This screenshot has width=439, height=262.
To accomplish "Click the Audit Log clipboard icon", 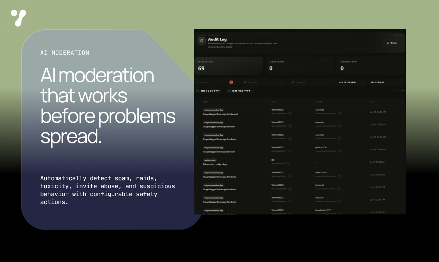I will tap(202, 41).
